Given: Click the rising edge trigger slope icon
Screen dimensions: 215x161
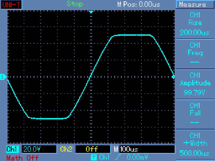Looking at the screenshot, I should (x=117, y=157).
